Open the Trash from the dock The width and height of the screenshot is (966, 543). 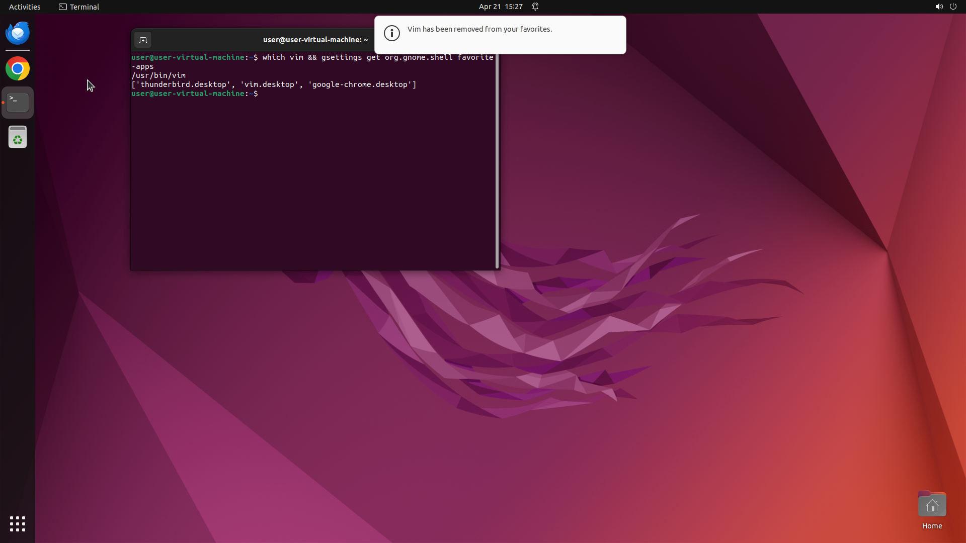click(x=18, y=137)
